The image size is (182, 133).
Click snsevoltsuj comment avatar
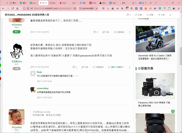tap(33, 90)
